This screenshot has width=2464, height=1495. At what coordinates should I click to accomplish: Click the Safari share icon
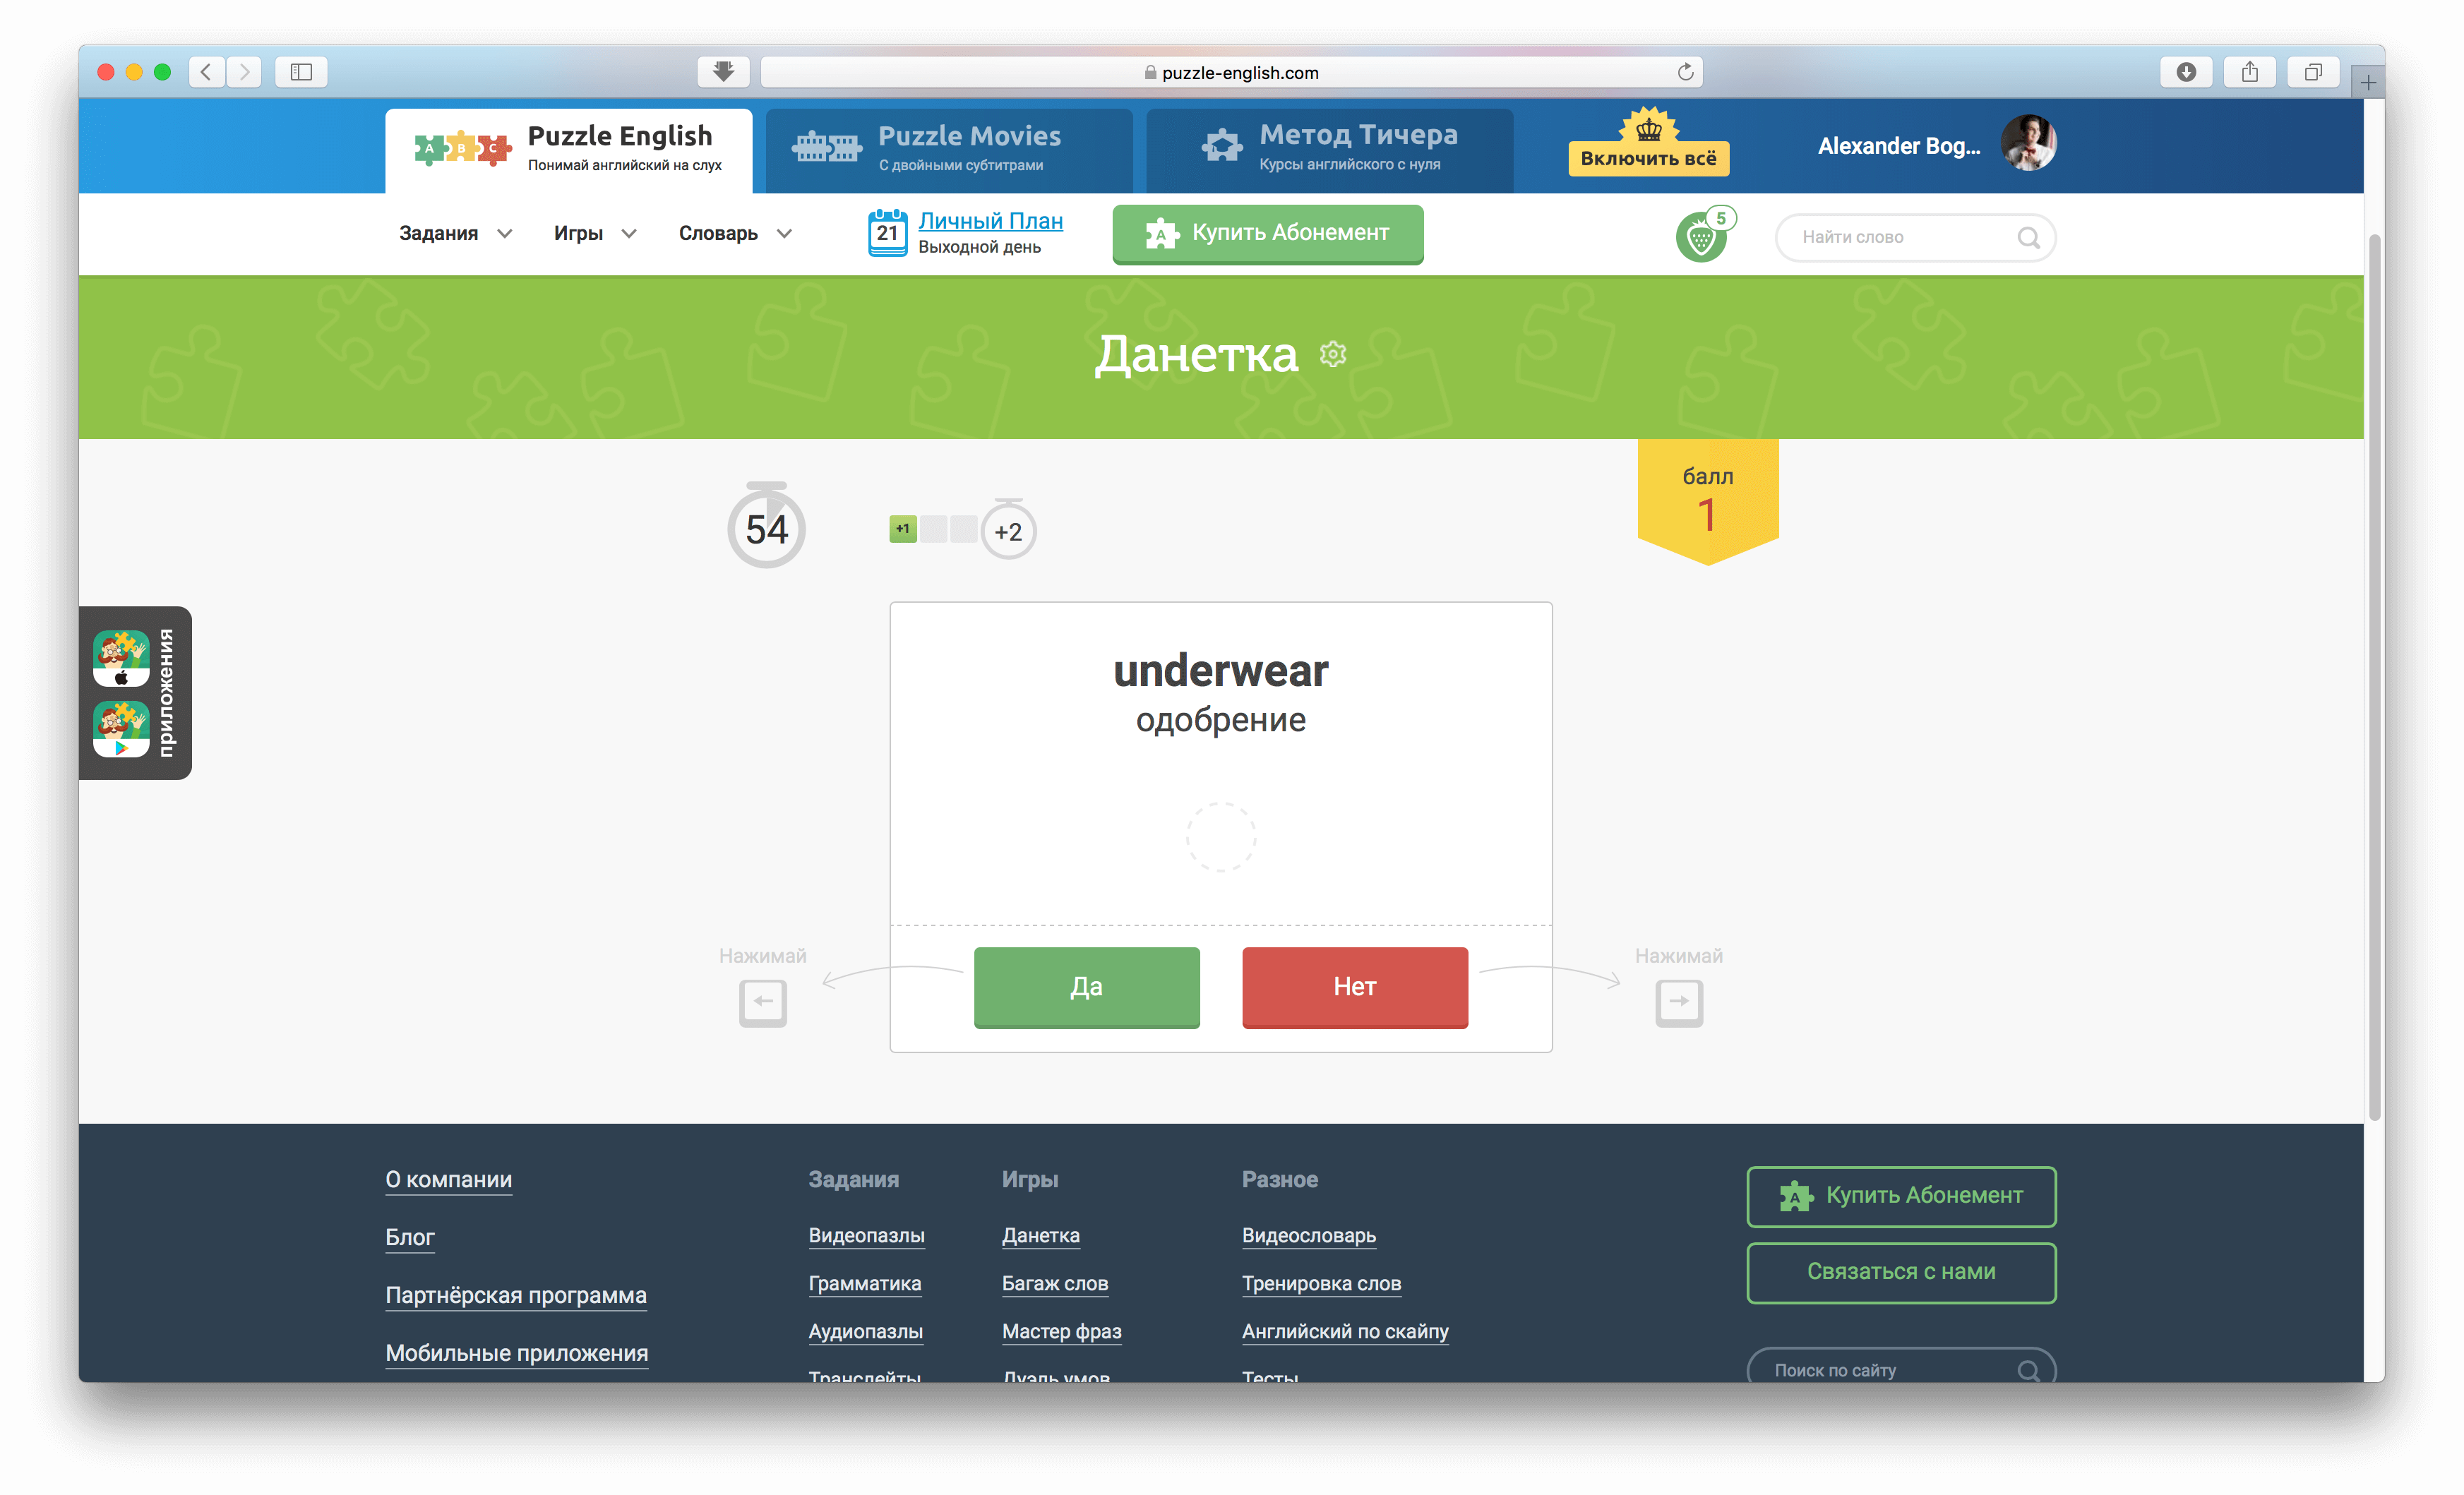tap(2250, 72)
